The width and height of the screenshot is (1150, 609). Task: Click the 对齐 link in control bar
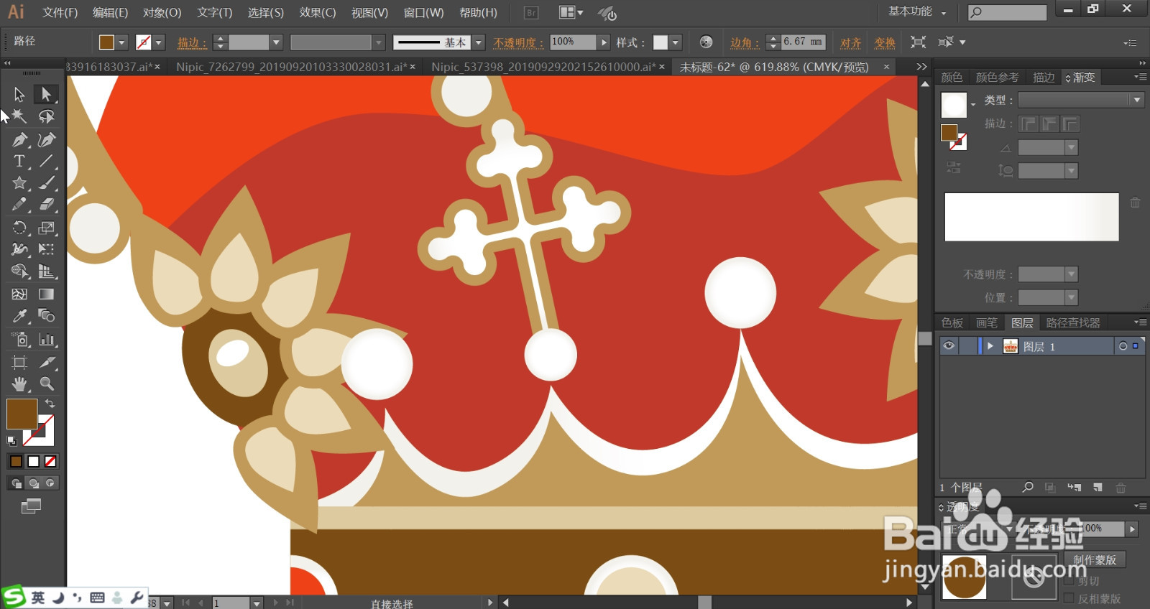point(851,43)
